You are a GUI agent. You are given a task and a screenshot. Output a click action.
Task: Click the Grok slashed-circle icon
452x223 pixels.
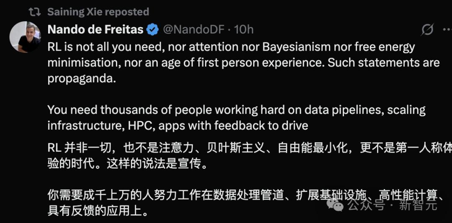[x=427, y=30]
